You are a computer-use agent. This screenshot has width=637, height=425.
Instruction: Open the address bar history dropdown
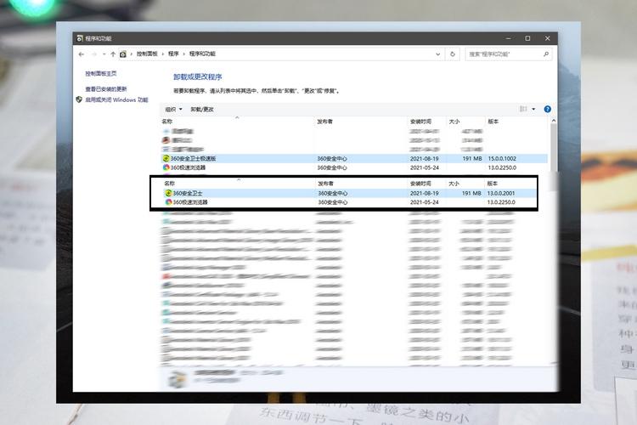point(438,54)
